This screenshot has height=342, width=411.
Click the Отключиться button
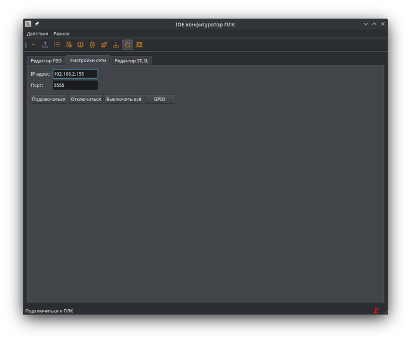tap(86, 99)
